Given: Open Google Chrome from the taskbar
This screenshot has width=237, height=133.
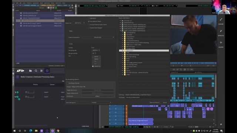Looking at the screenshot, I should [x=58, y=131].
